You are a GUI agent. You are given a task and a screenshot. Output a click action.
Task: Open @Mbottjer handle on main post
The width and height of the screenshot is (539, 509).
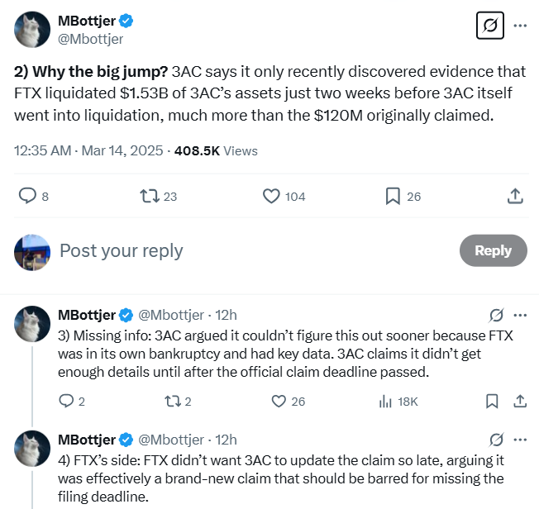90,38
